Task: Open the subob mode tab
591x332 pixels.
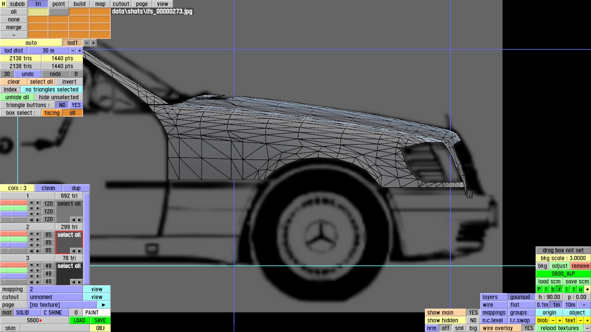Action: (x=17, y=4)
